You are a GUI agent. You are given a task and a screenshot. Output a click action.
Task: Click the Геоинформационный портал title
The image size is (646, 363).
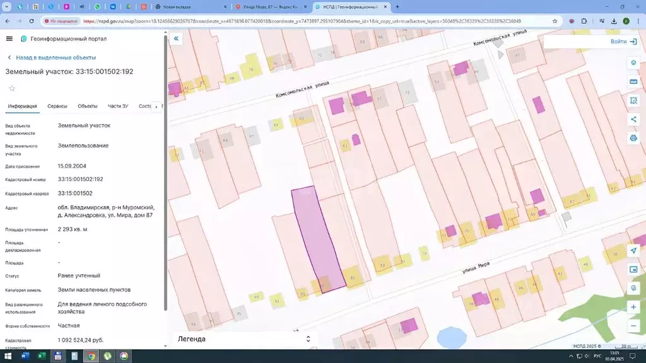point(68,38)
